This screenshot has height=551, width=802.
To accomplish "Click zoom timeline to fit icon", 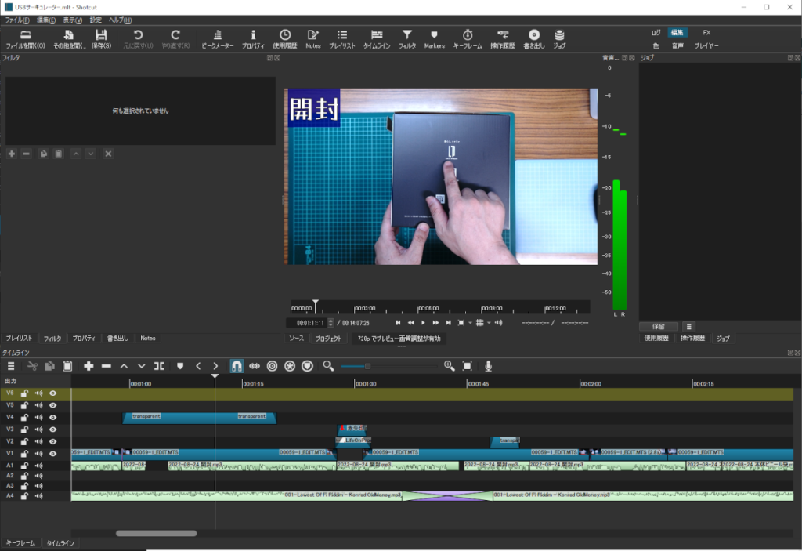I will (x=468, y=366).
